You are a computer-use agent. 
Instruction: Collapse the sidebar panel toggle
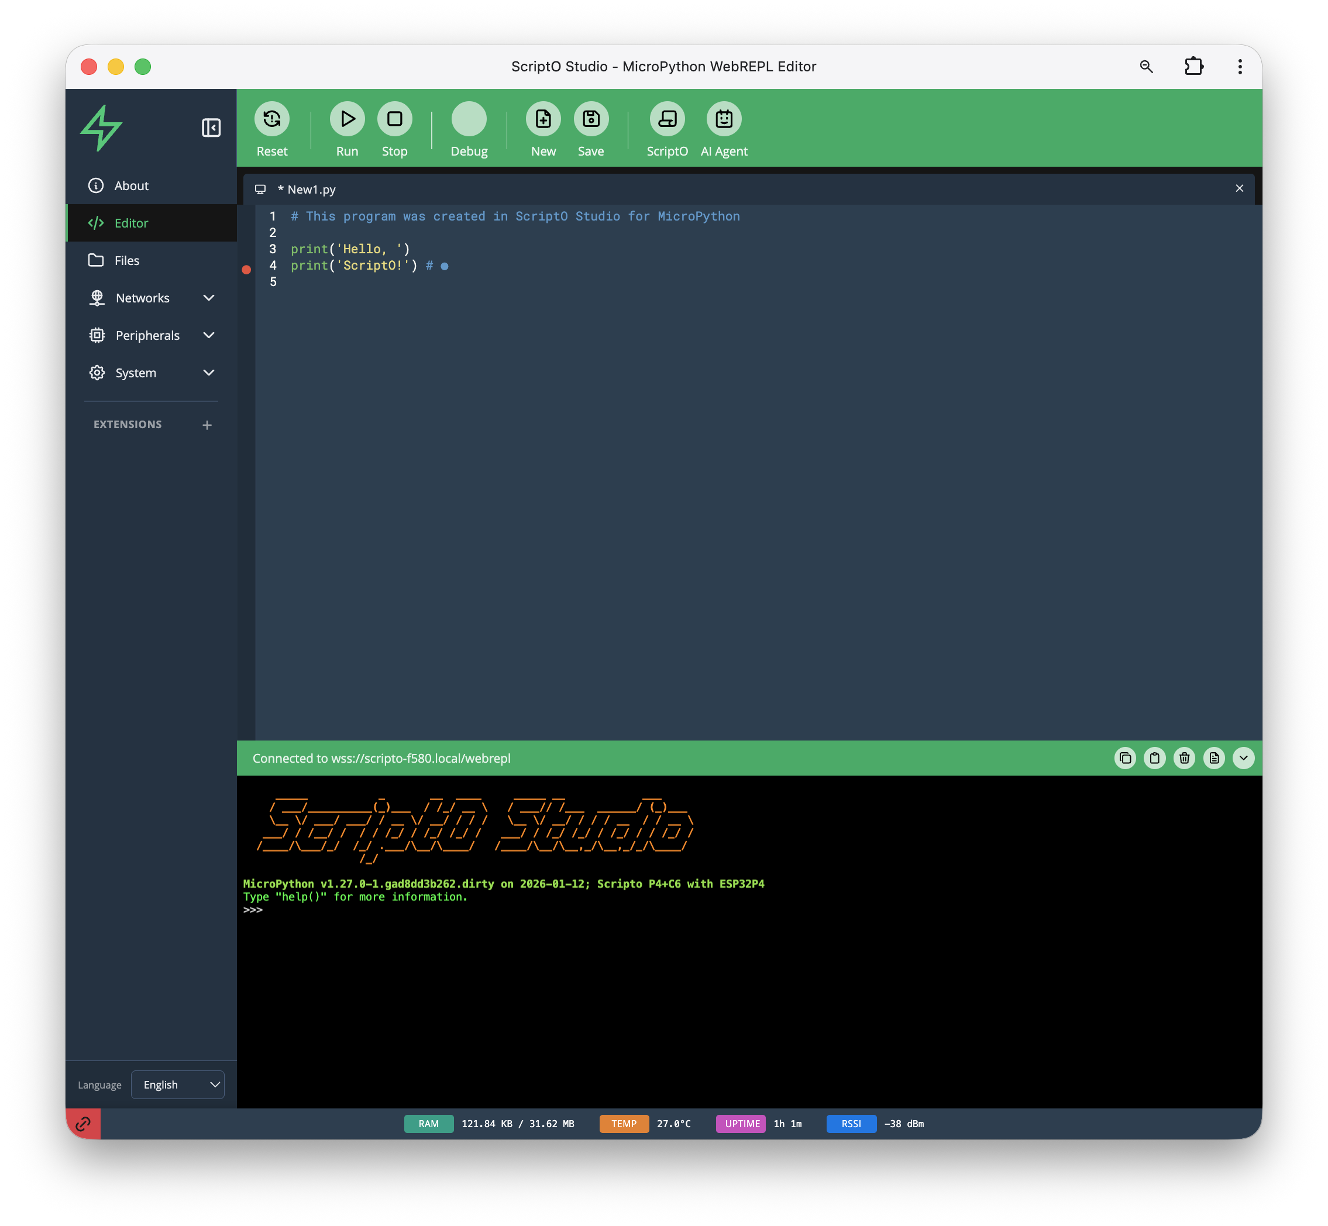pyautogui.click(x=211, y=128)
